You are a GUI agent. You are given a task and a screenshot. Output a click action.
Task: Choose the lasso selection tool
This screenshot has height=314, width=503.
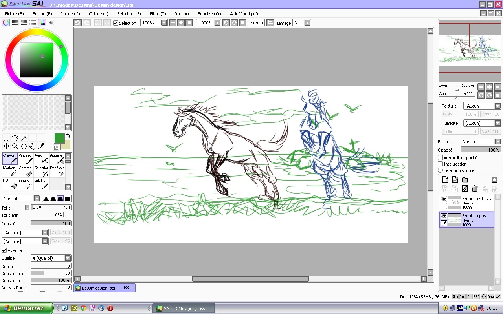point(15,138)
